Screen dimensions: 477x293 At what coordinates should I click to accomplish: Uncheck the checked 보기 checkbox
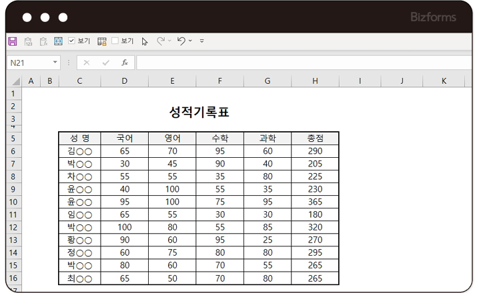tap(71, 41)
